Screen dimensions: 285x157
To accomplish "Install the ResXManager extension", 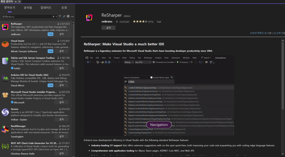I will pyautogui.click(x=62, y=136).
